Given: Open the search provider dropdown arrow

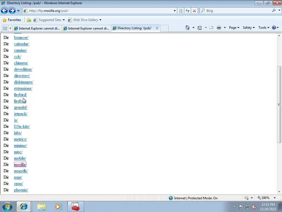Looking at the screenshot, I should pyautogui.click(x=279, y=10).
